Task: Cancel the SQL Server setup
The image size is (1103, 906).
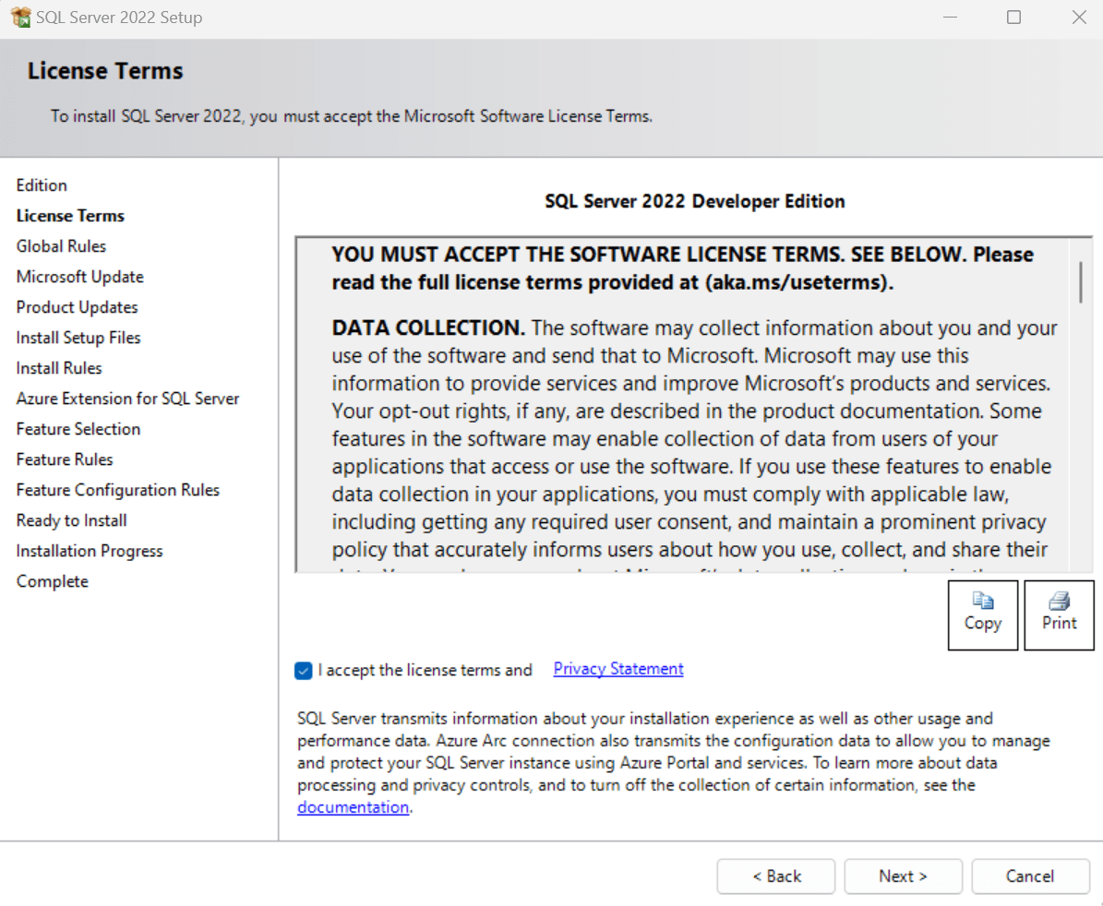Action: pyautogui.click(x=1031, y=876)
